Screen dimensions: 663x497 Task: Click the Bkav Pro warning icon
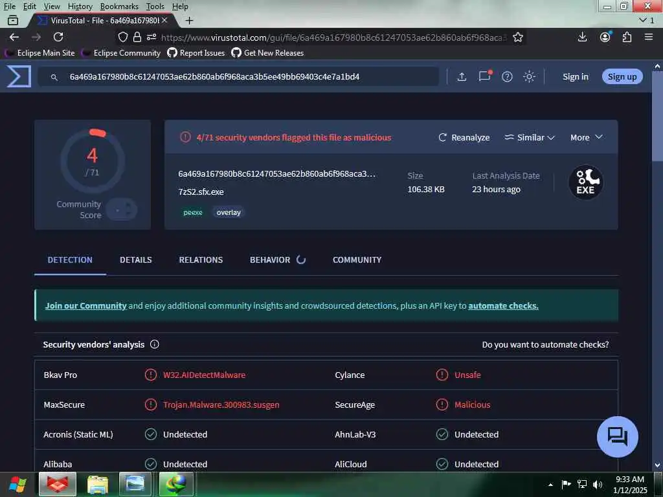pyautogui.click(x=150, y=375)
